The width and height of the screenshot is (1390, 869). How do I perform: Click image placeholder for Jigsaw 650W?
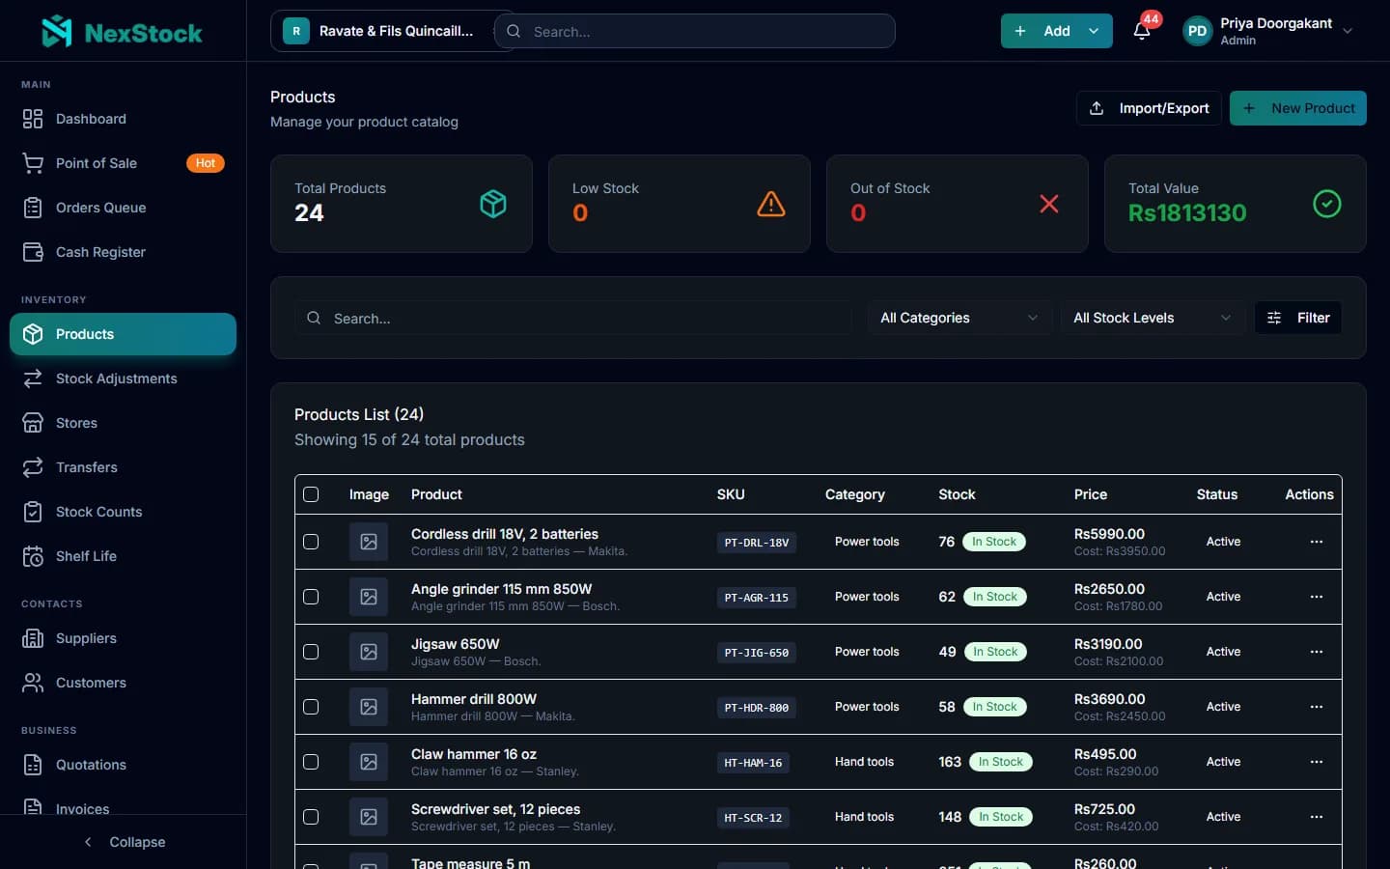tap(369, 652)
